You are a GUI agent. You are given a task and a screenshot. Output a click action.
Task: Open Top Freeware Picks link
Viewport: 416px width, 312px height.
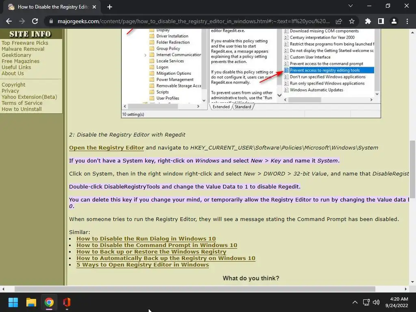[25, 43]
